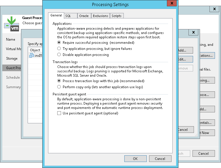Click the wizard's Add button below Choose
221x168 pixels.
coord(207,109)
